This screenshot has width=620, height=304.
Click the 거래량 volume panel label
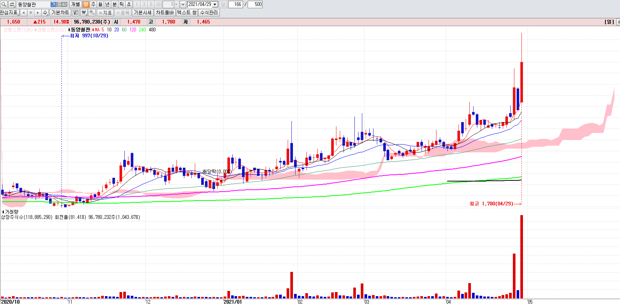coord(11,212)
